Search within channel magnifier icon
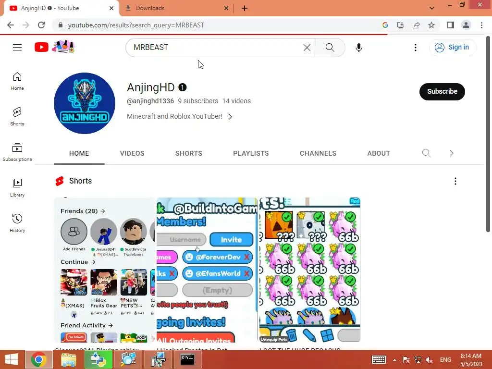The width and height of the screenshot is (492, 369). [x=427, y=153]
